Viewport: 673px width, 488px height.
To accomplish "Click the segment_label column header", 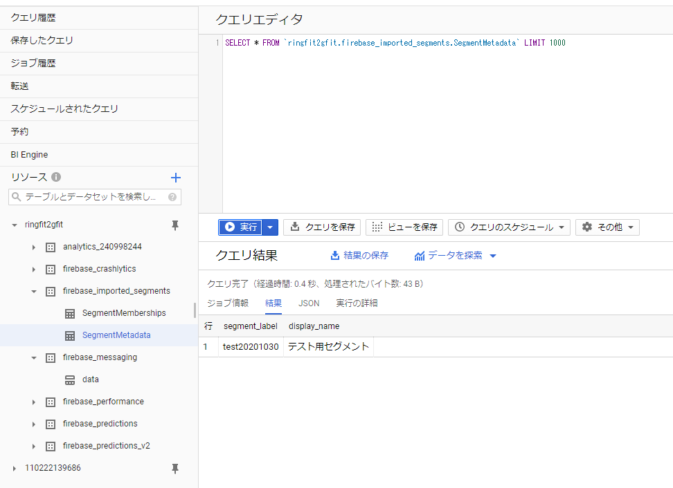I will pyautogui.click(x=251, y=326).
